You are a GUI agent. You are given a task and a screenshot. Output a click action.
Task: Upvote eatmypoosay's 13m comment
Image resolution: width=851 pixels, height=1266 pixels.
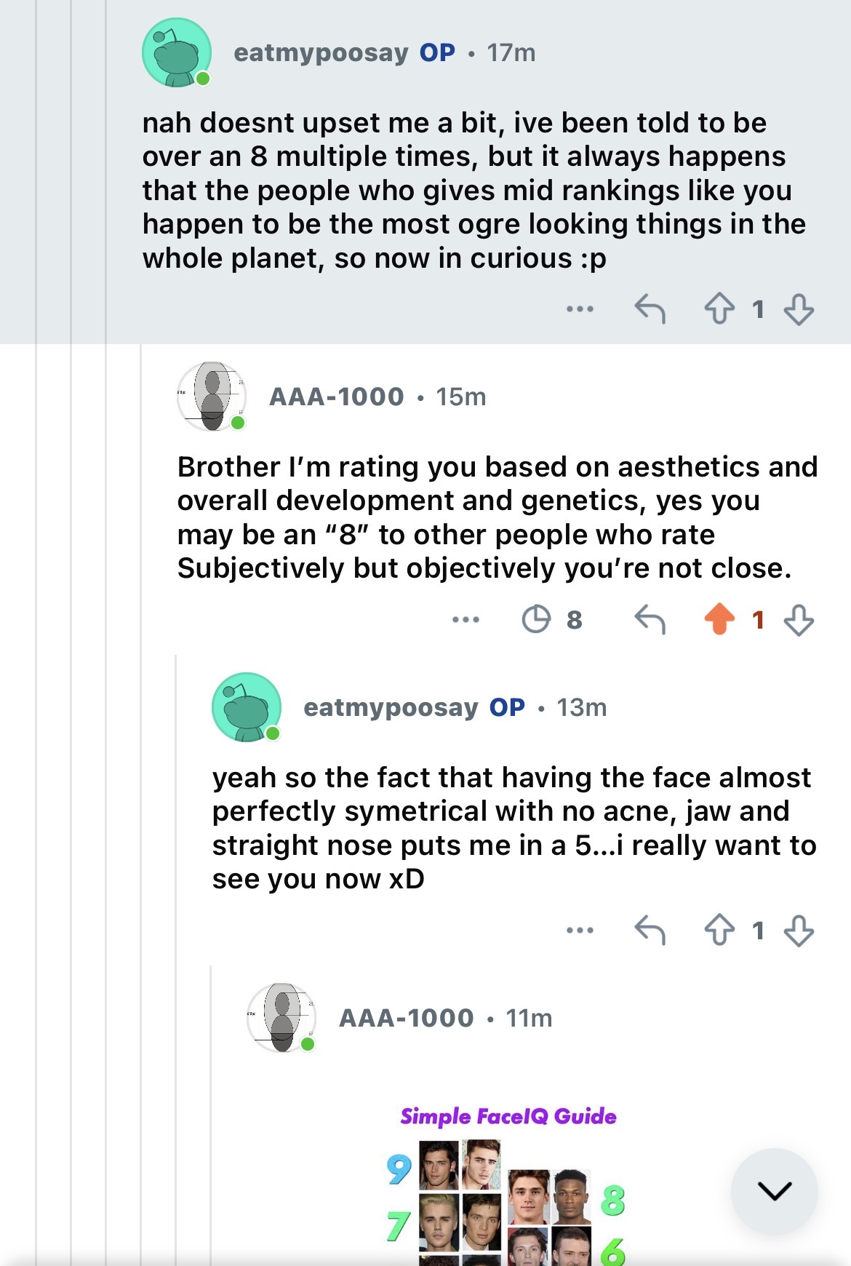(719, 930)
